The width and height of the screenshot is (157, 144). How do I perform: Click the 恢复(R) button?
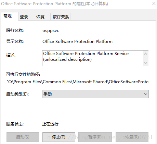click(x=132, y=137)
